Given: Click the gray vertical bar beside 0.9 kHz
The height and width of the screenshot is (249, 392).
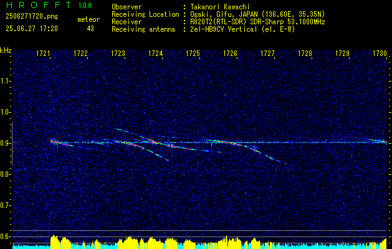Looking at the screenshot, I should 12,144.
